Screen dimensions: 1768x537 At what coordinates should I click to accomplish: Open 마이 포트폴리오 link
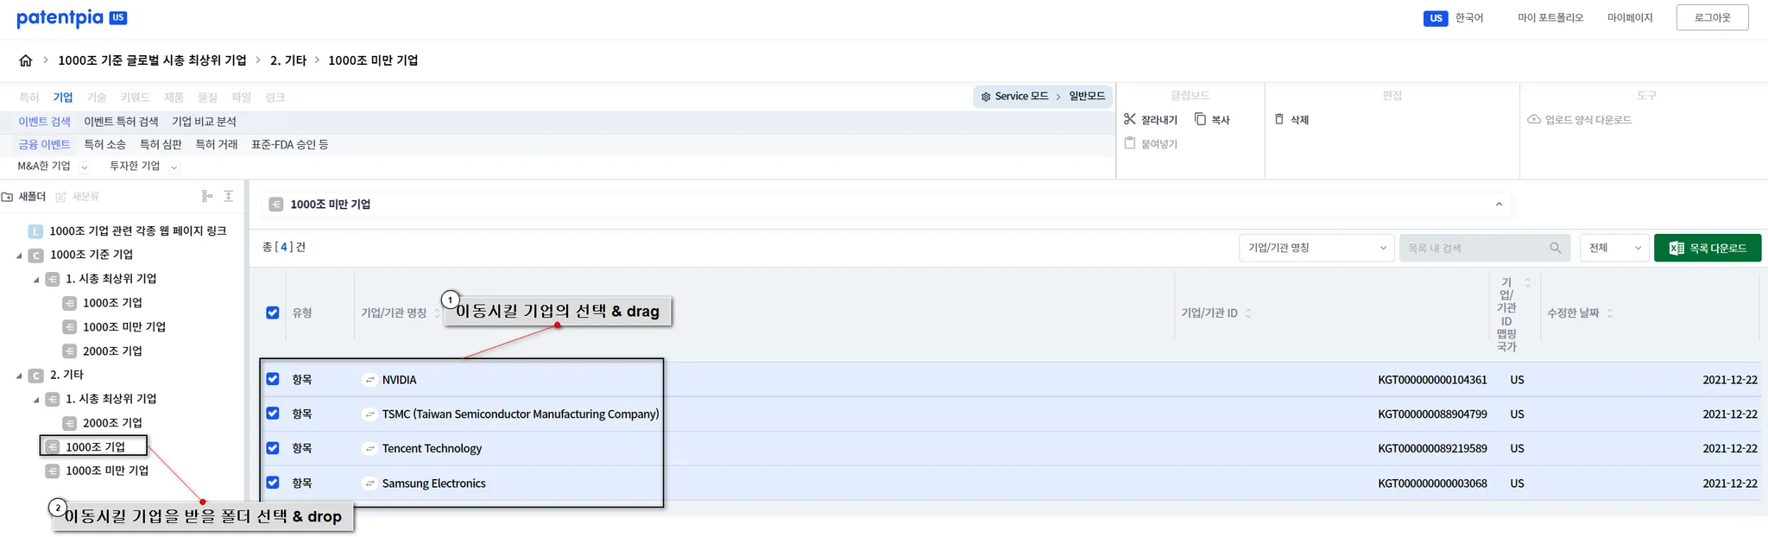click(x=1550, y=17)
